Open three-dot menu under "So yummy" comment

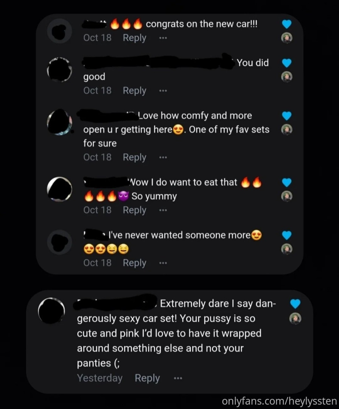point(163,210)
